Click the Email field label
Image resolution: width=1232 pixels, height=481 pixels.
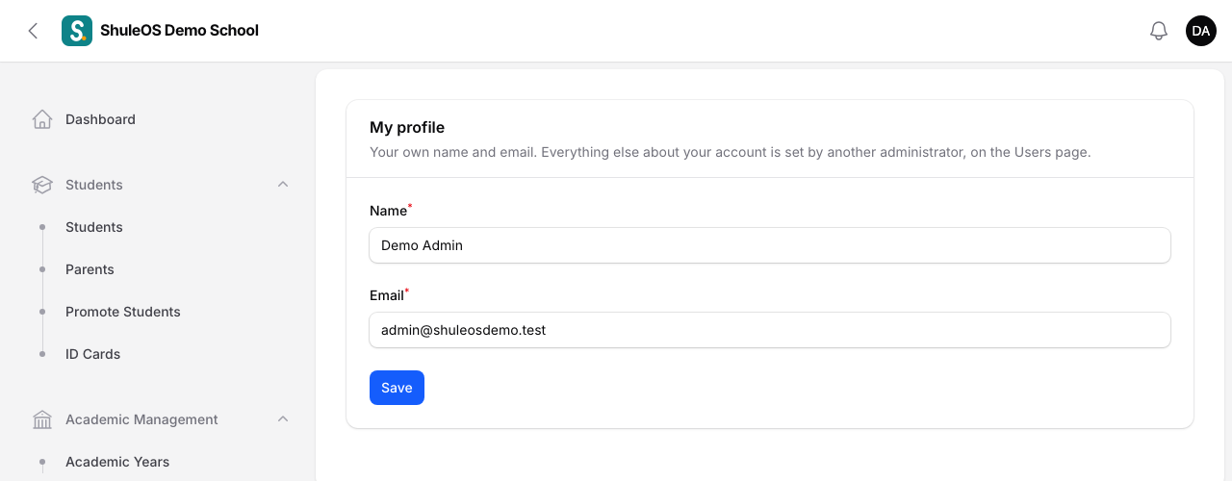tap(387, 295)
